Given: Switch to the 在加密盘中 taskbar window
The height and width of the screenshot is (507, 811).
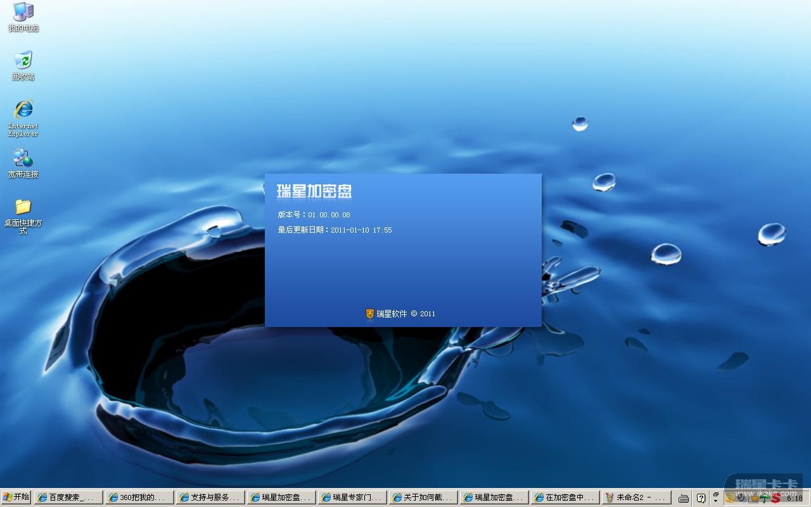Looking at the screenshot, I should tap(565, 497).
